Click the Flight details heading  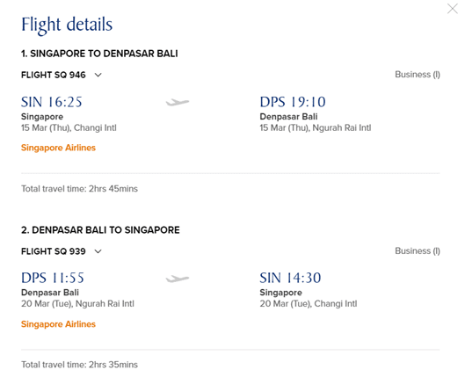pos(67,25)
